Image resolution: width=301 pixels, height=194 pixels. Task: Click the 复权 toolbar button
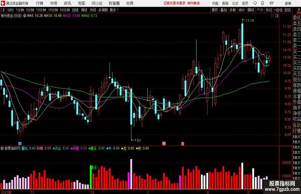(215, 10)
